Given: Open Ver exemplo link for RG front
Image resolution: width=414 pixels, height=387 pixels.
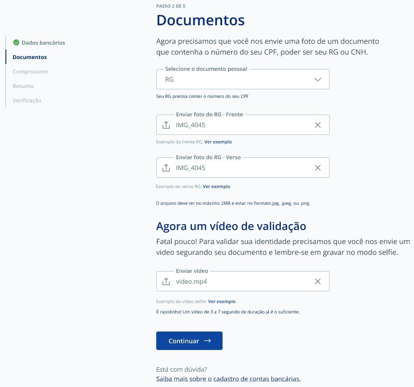Looking at the screenshot, I should point(218,142).
